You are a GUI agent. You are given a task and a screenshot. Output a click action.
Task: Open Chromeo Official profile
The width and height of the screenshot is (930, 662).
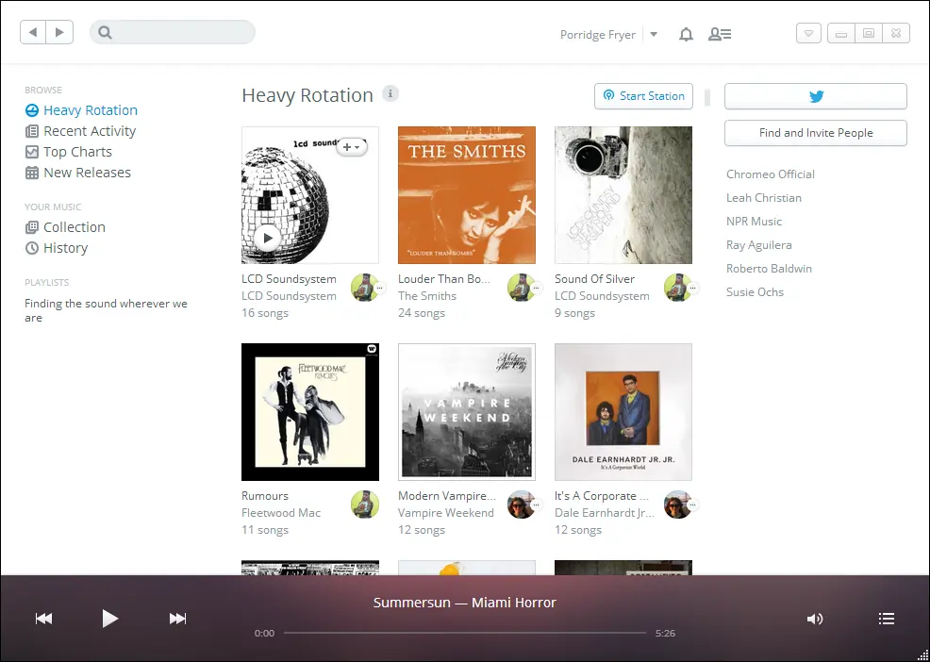pyautogui.click(x=771, y=174)
